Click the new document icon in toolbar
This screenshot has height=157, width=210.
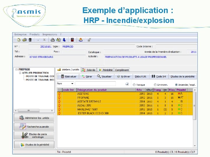click(19, 40)
